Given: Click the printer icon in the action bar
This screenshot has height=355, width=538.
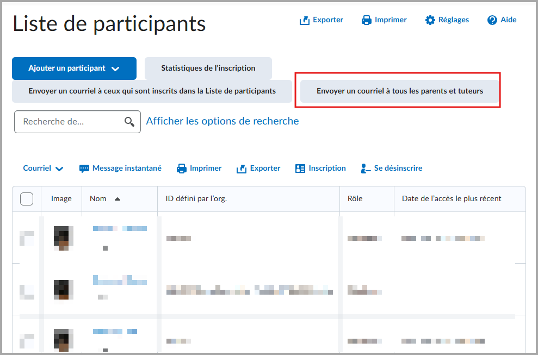Looking at the screenshot, I should click(182, 169).
